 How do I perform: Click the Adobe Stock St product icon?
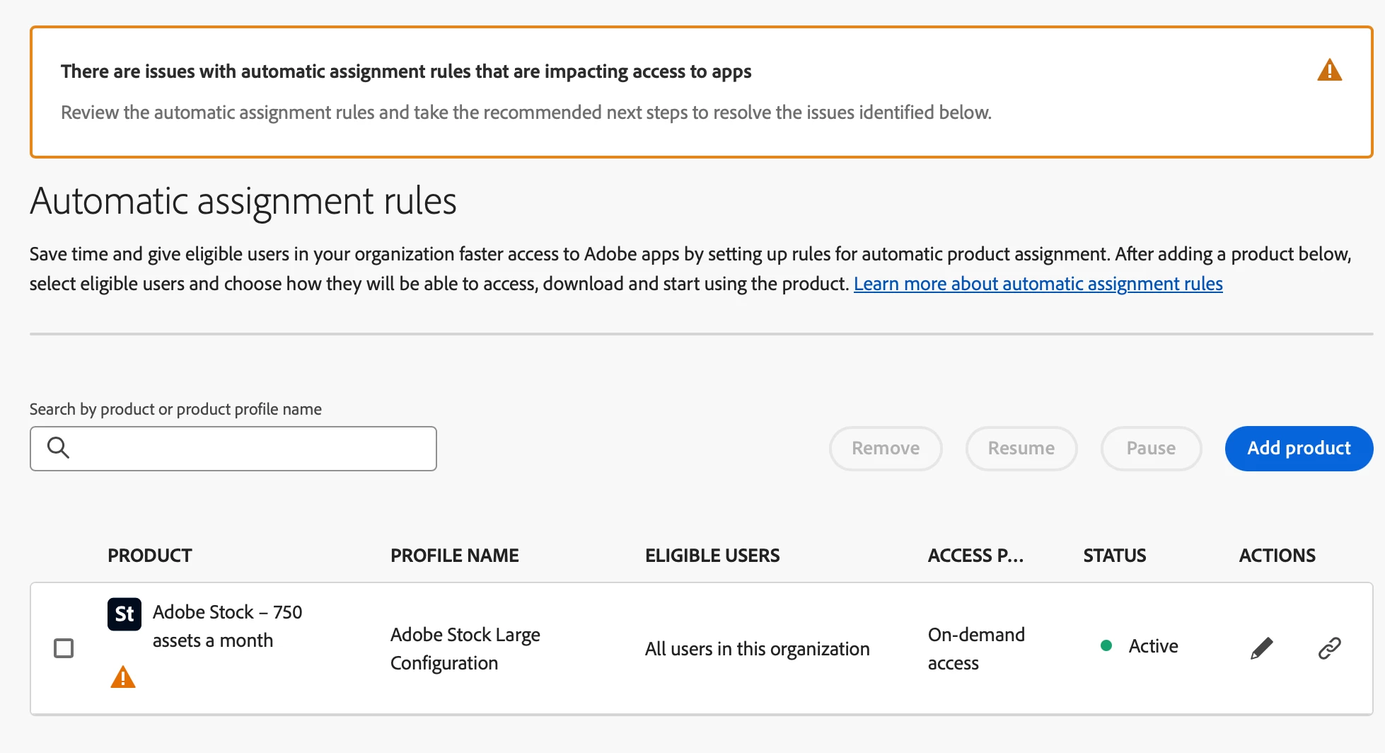click(124, 614)
